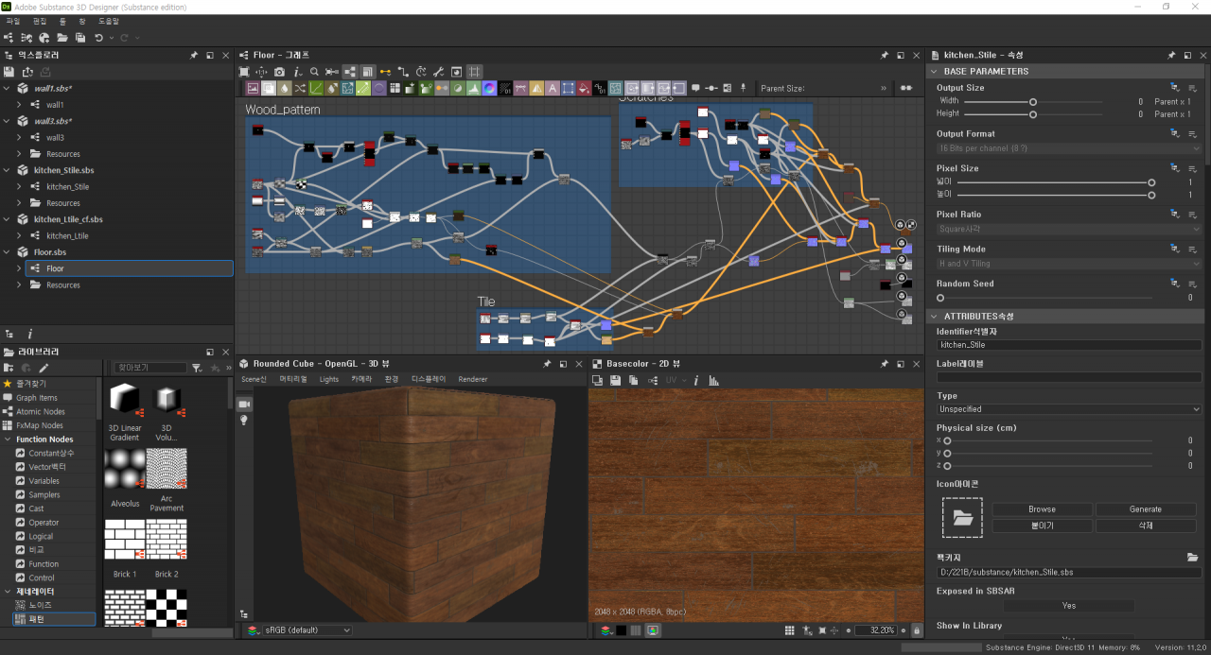The height and width of the screenshot is (655, 1211).
Task: Click the Browse button for icon
Action: tap(1042, 509)
